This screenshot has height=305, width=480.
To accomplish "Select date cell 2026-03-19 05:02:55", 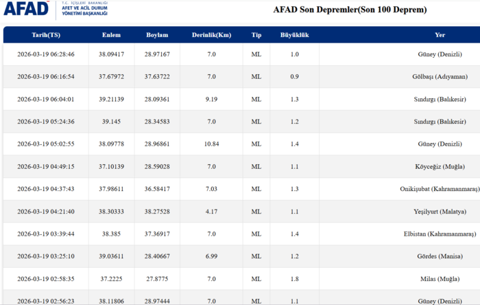I will tap(46, 144).
